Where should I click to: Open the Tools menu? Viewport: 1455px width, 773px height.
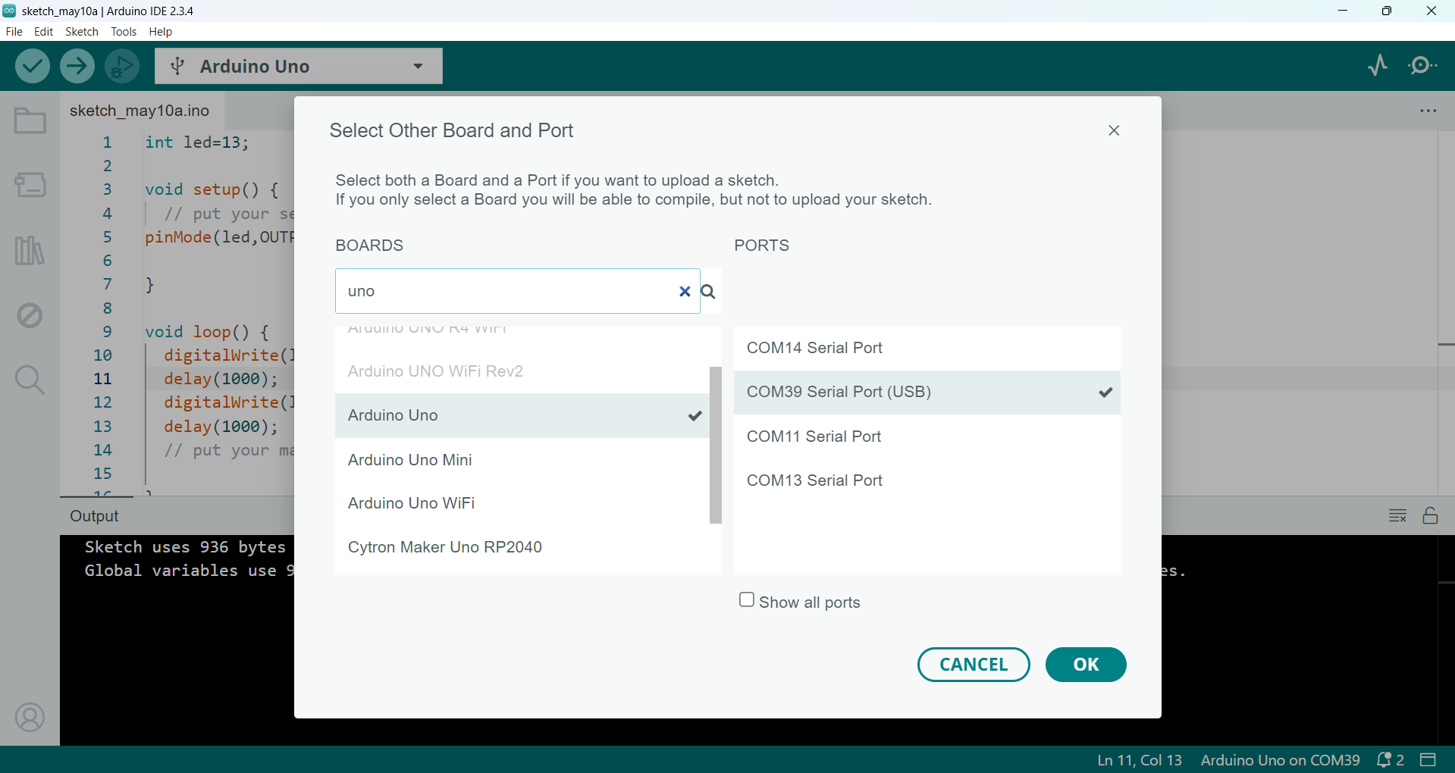[124, 32]
